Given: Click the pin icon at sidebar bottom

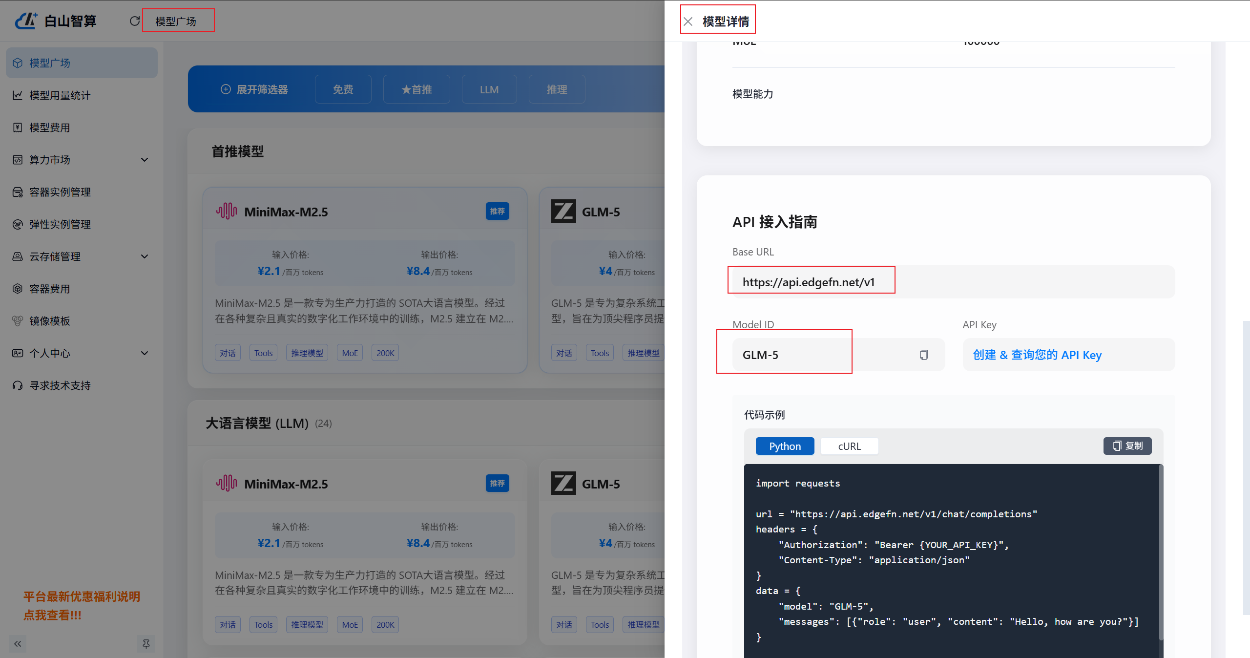Looking at the screenshot, I should [x=146, y=644].
